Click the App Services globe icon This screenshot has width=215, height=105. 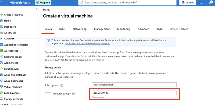[1, 63]
